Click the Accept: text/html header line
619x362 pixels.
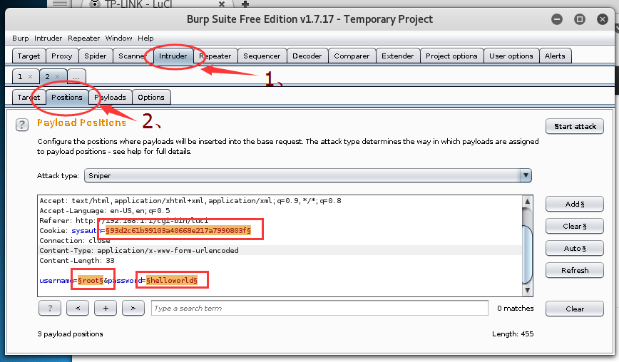[x=190, y=201]
